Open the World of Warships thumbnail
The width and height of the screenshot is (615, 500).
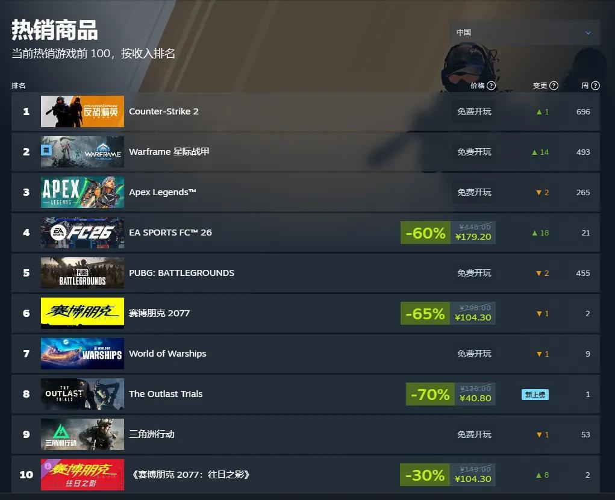[83, 354]
